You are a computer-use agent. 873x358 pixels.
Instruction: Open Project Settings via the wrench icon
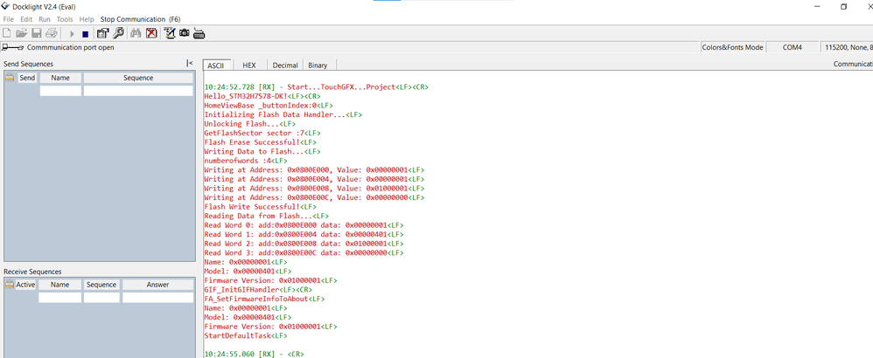click(x=118, y=33)
